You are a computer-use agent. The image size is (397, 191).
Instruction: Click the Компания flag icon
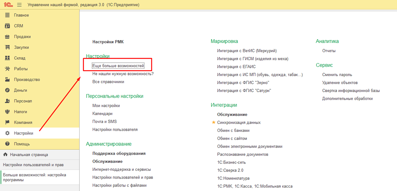7,123
